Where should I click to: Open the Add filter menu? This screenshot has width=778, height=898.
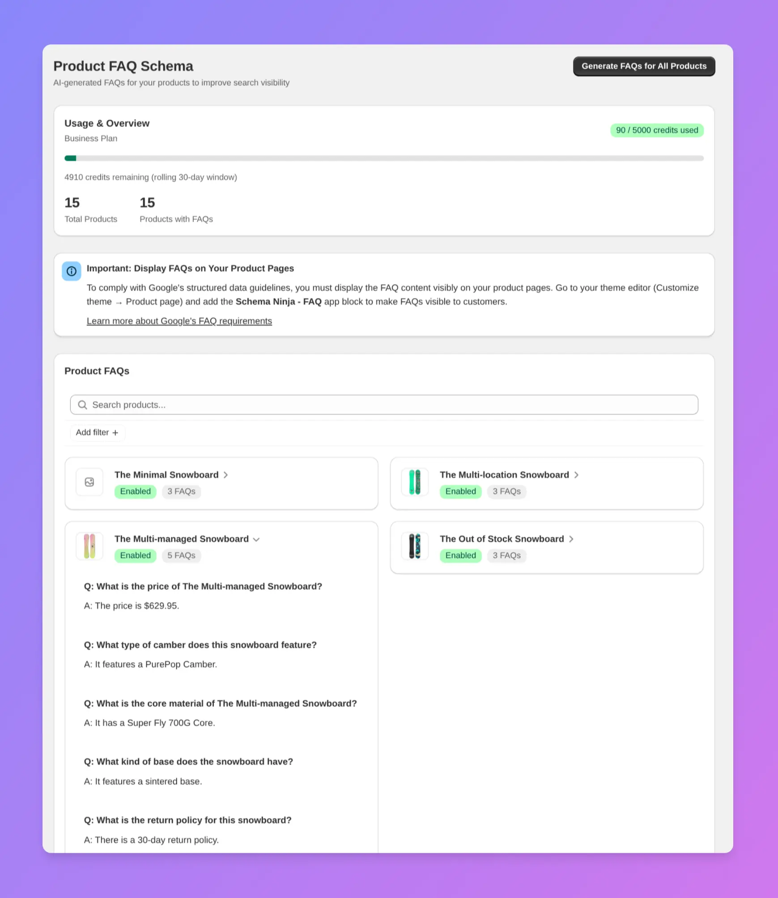point(98,432)
